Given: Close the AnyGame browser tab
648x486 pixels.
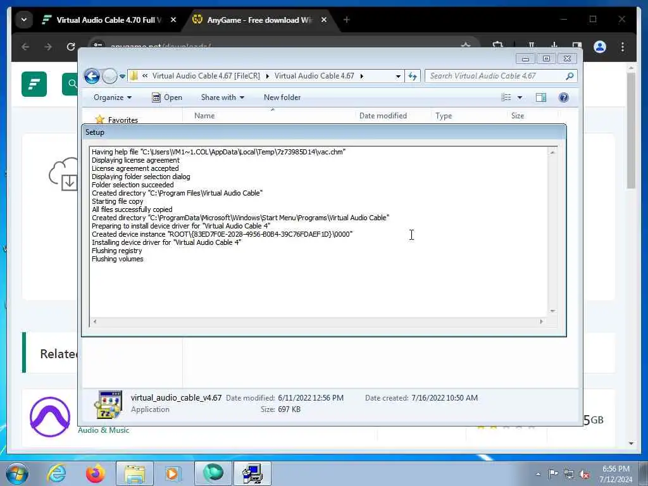Looking at the screenshot, I should click(x=324, y=20).
